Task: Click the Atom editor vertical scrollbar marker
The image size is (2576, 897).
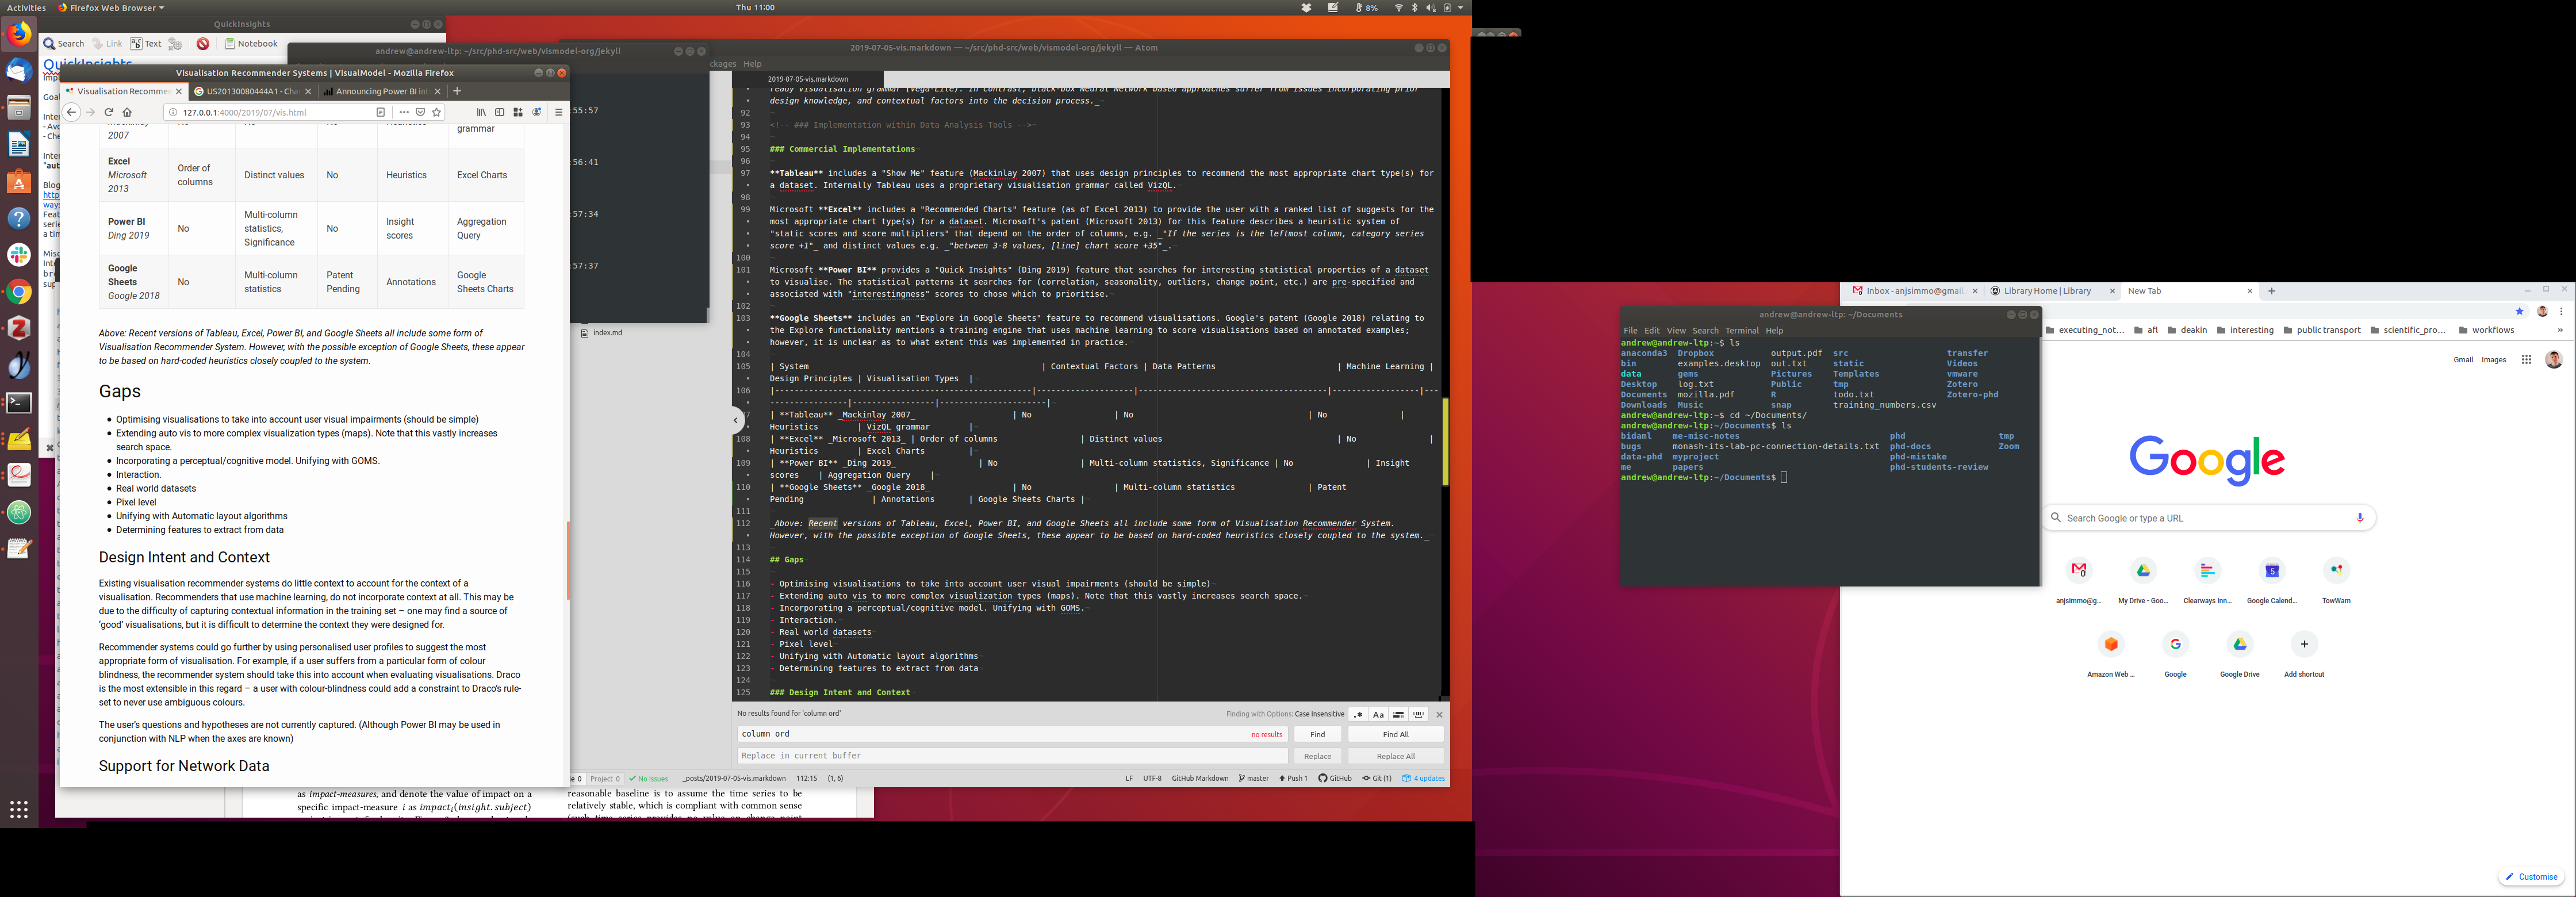Action: coord(1445,442)
